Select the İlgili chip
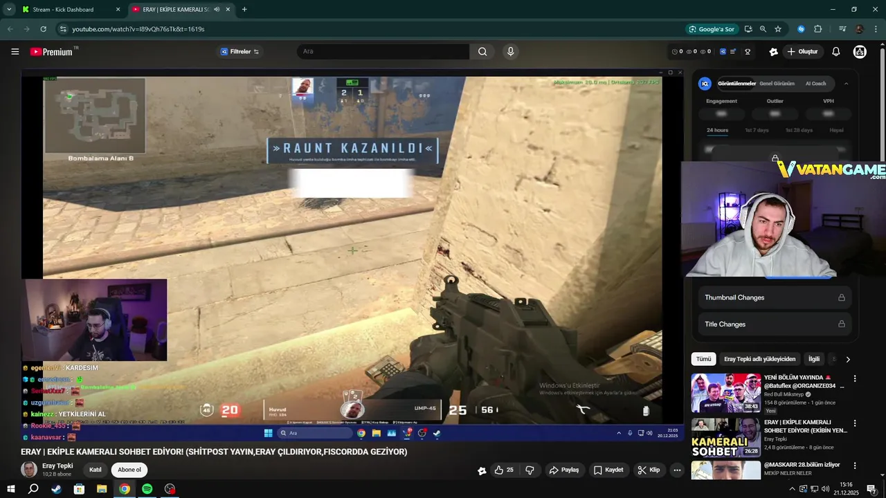The image size is (886, 498). click(814, 359)
